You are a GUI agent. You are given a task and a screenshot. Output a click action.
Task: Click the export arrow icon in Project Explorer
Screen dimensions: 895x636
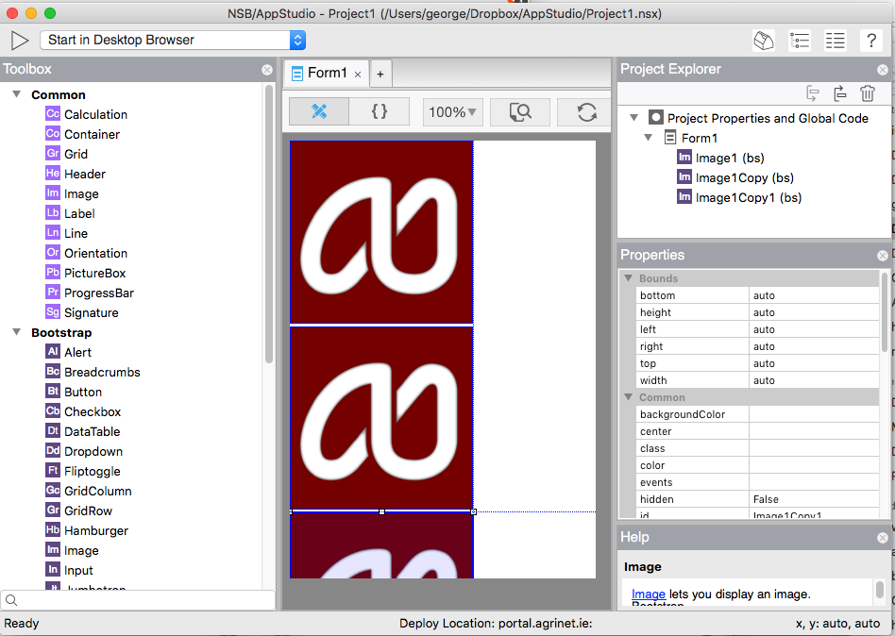(839, 93)
